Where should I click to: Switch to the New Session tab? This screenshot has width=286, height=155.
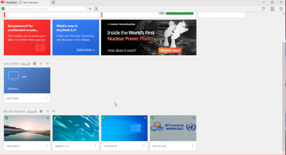29,2
